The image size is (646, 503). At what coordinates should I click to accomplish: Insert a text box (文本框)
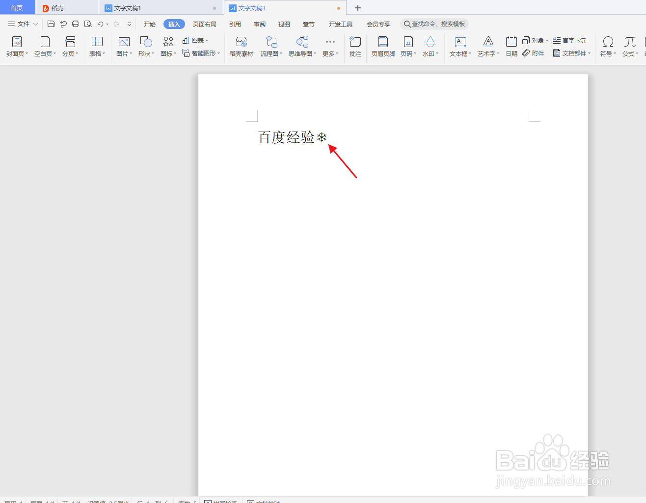(460, 47)
